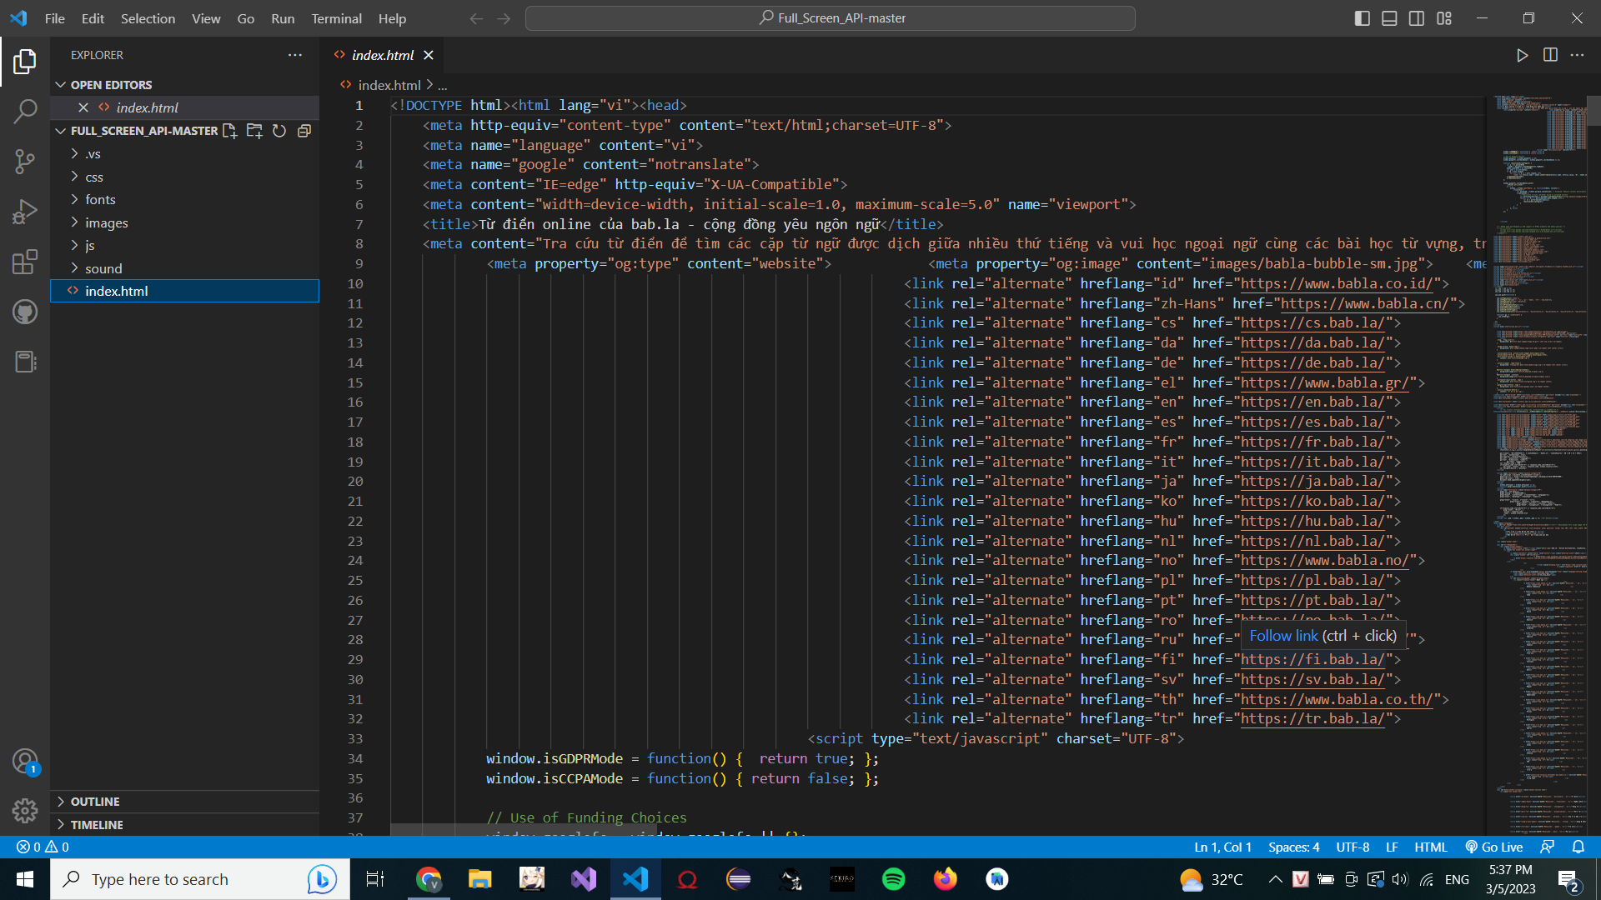Image resolution: width=1601 pixels, height=900 pixels.
Task: Start Go Live from the status bar
Action: click(1493, 847)
